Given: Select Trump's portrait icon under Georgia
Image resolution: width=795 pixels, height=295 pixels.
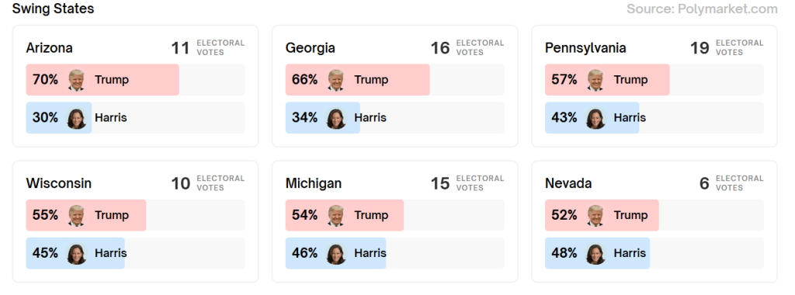Looking at the screenshot, I should coord(336,80).
